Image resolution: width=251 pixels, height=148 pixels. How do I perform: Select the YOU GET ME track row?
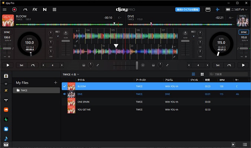click(x=156, y=110)
